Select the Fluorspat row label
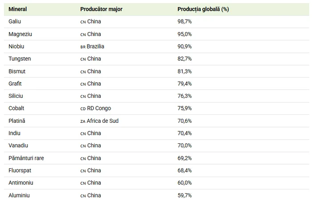The image size is (312, 202). tap(20, 170)
